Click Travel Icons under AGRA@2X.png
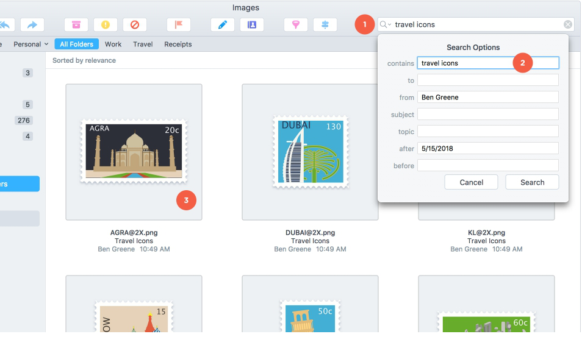 [134, 241]
